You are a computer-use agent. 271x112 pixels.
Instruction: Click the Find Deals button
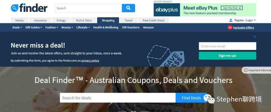pos(191,98)
